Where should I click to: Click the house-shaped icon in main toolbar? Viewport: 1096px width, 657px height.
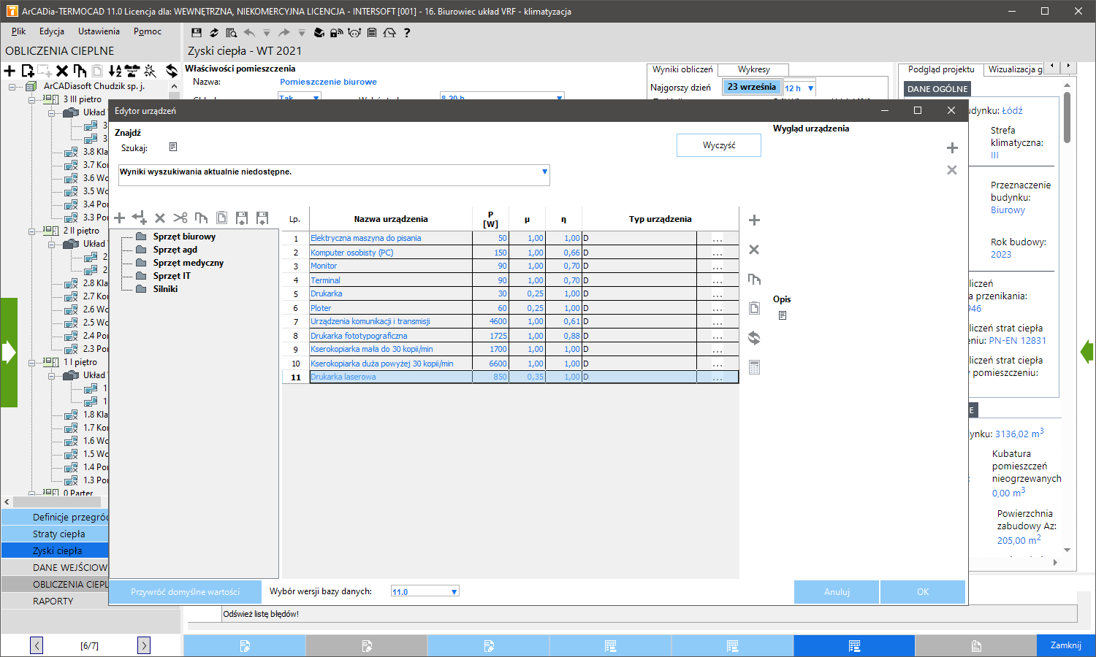coord(389,32)
